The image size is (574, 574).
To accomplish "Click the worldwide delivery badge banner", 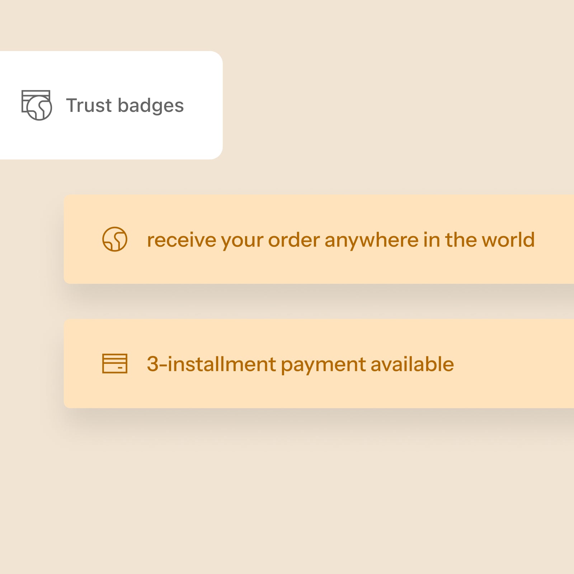I will point(319,239).
